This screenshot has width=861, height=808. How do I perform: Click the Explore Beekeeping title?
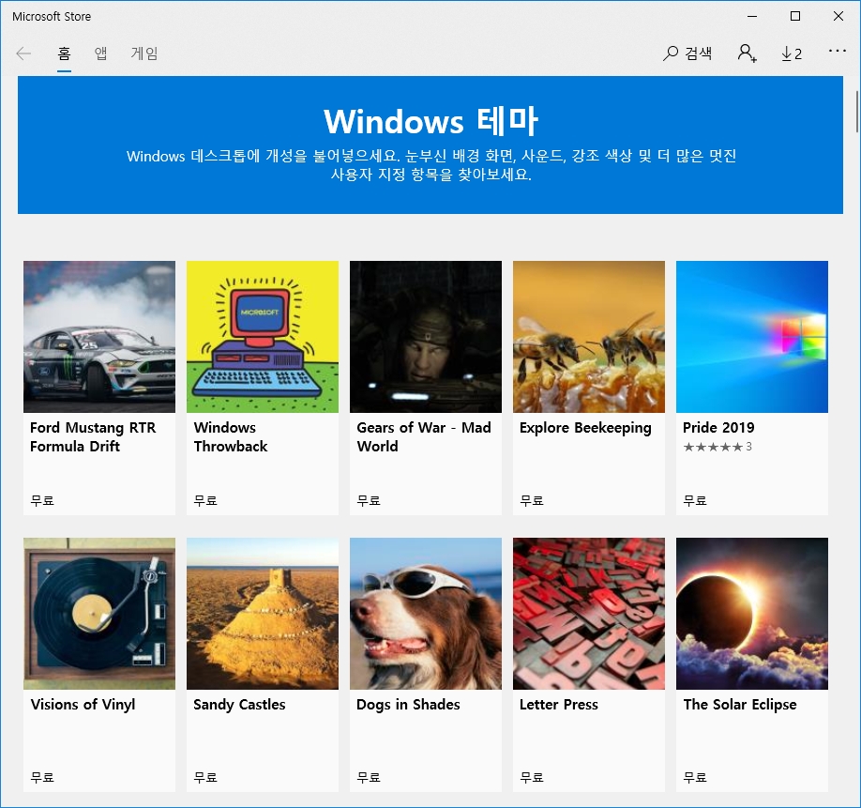coord(585,428)
